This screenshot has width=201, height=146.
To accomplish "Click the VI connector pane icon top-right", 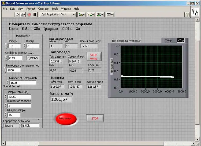I will pos(195,12).
